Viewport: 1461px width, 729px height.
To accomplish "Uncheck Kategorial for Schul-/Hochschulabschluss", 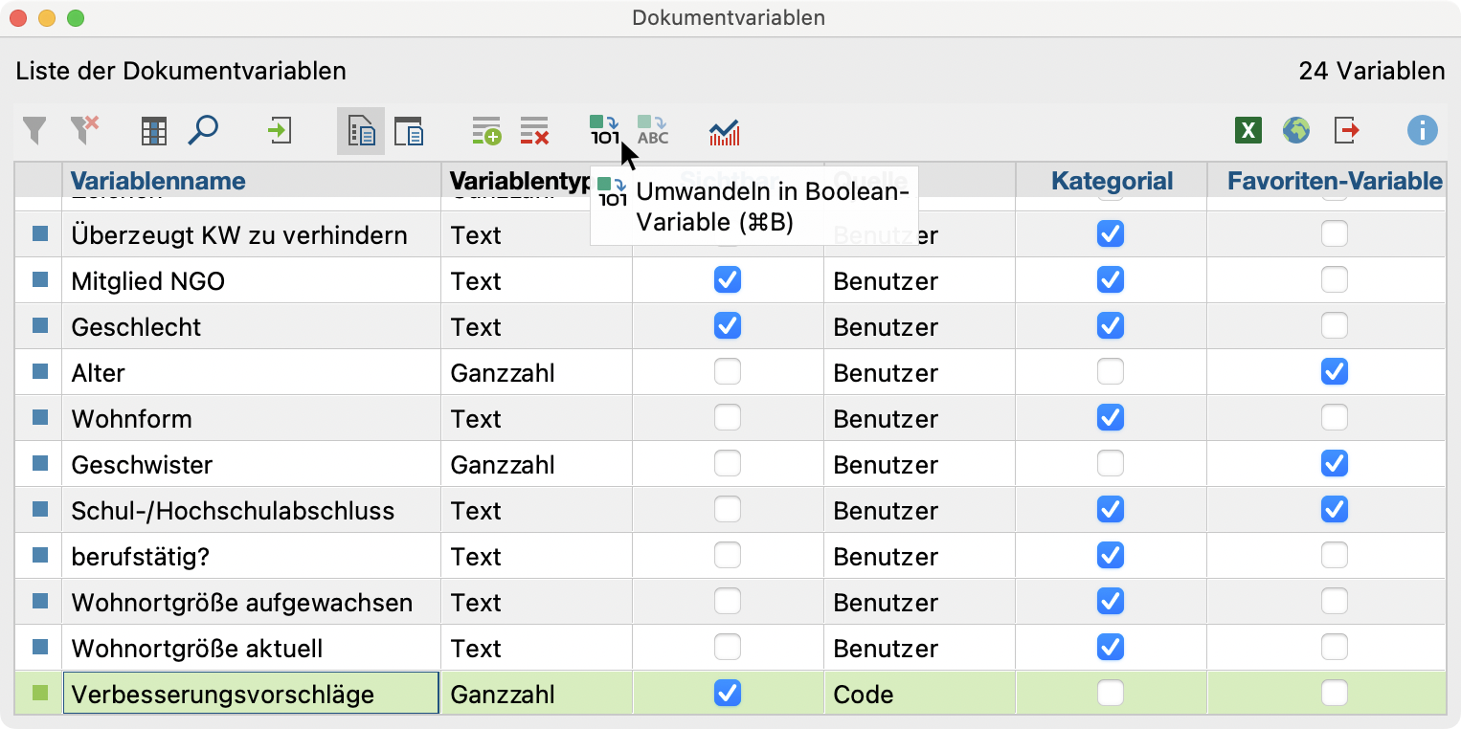I will (1111, 509).
